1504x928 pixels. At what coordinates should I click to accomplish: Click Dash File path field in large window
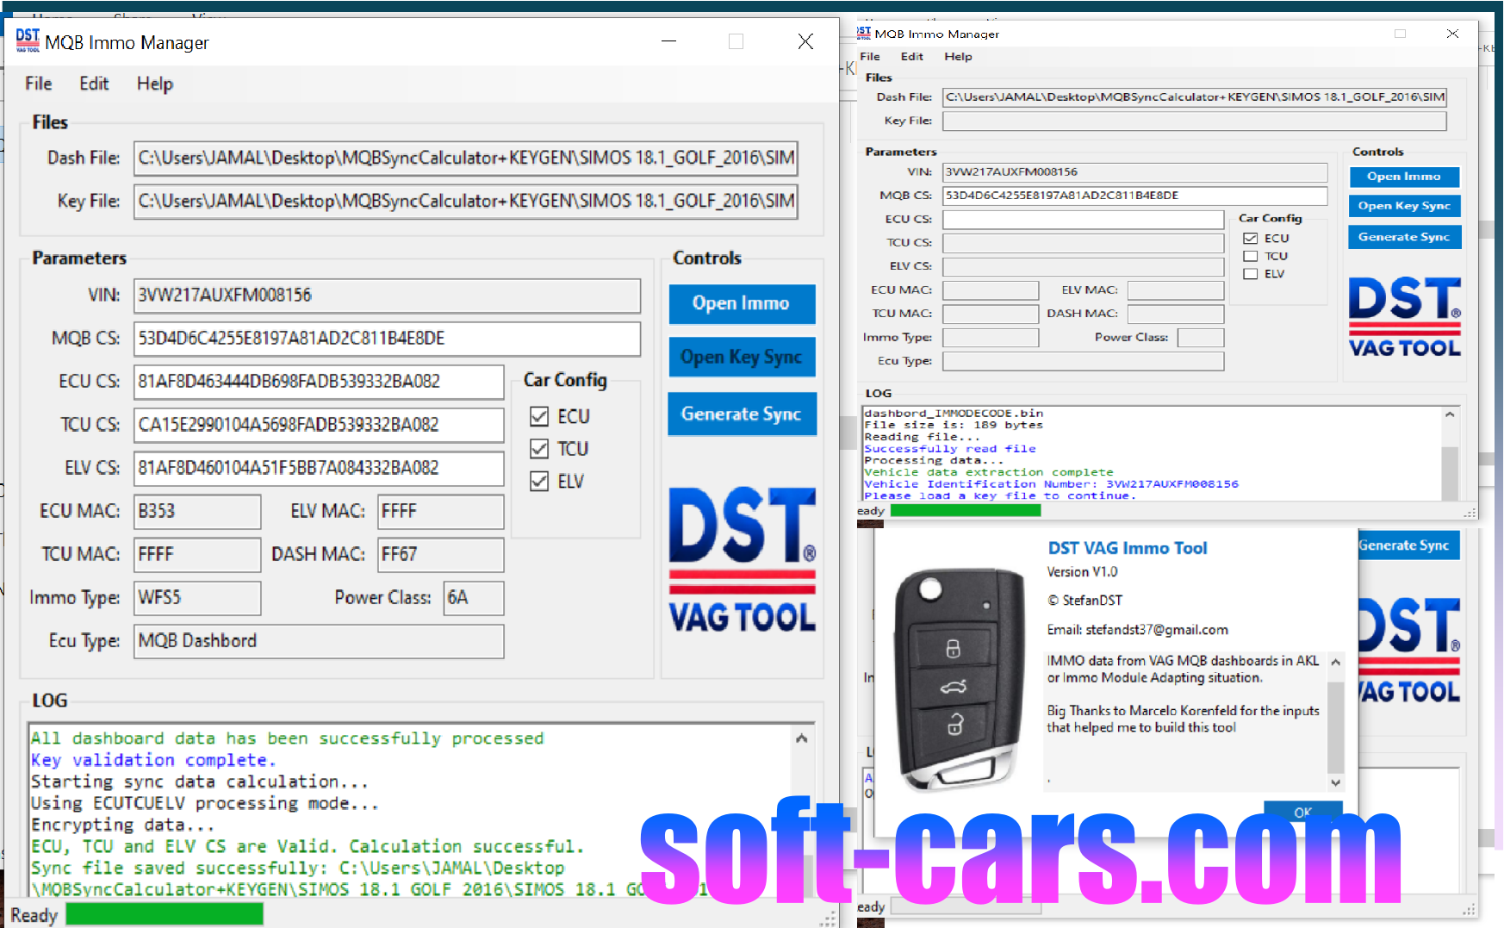pyautogui.click(x=465, y=158)
